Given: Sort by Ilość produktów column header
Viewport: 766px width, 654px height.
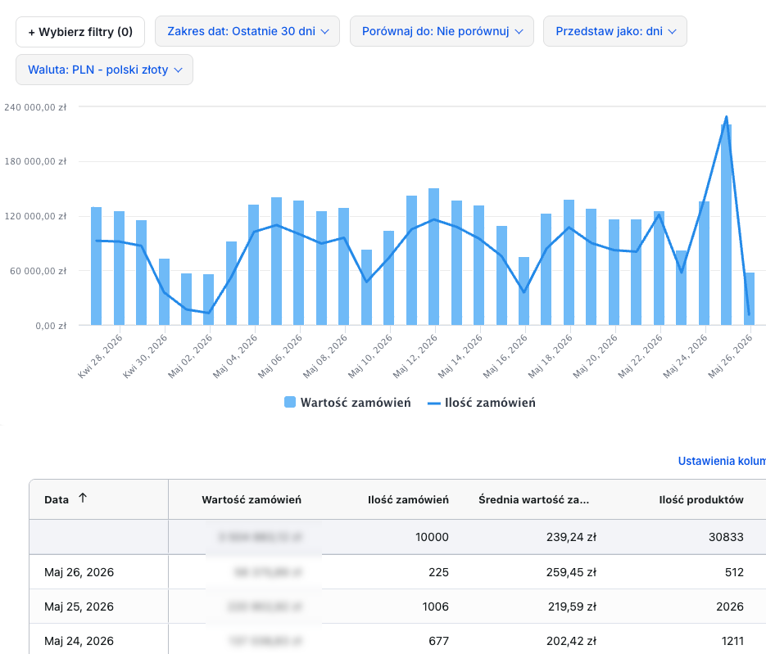Looking at the screenshot, I should click(x=701, y=500).
